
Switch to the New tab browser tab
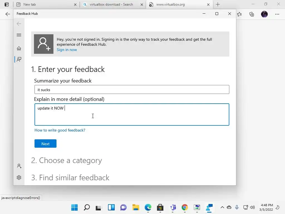(46, 4)
